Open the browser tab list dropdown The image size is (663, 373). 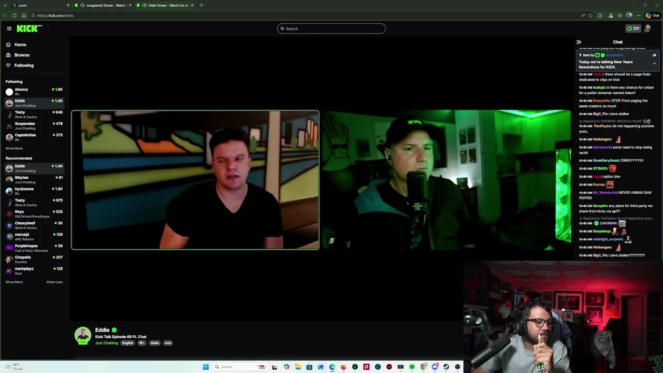point(5,5)
